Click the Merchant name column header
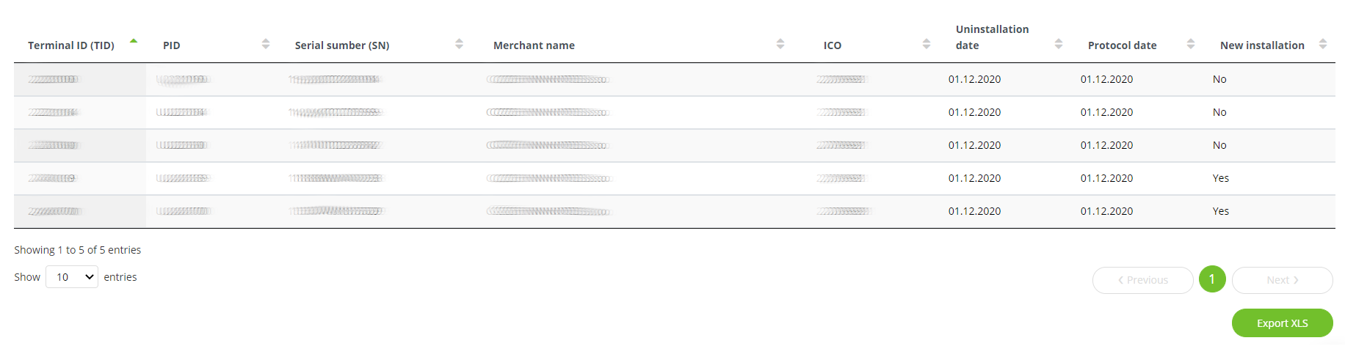The height and width of the screenshot is (346, 1345). (534, 45)
